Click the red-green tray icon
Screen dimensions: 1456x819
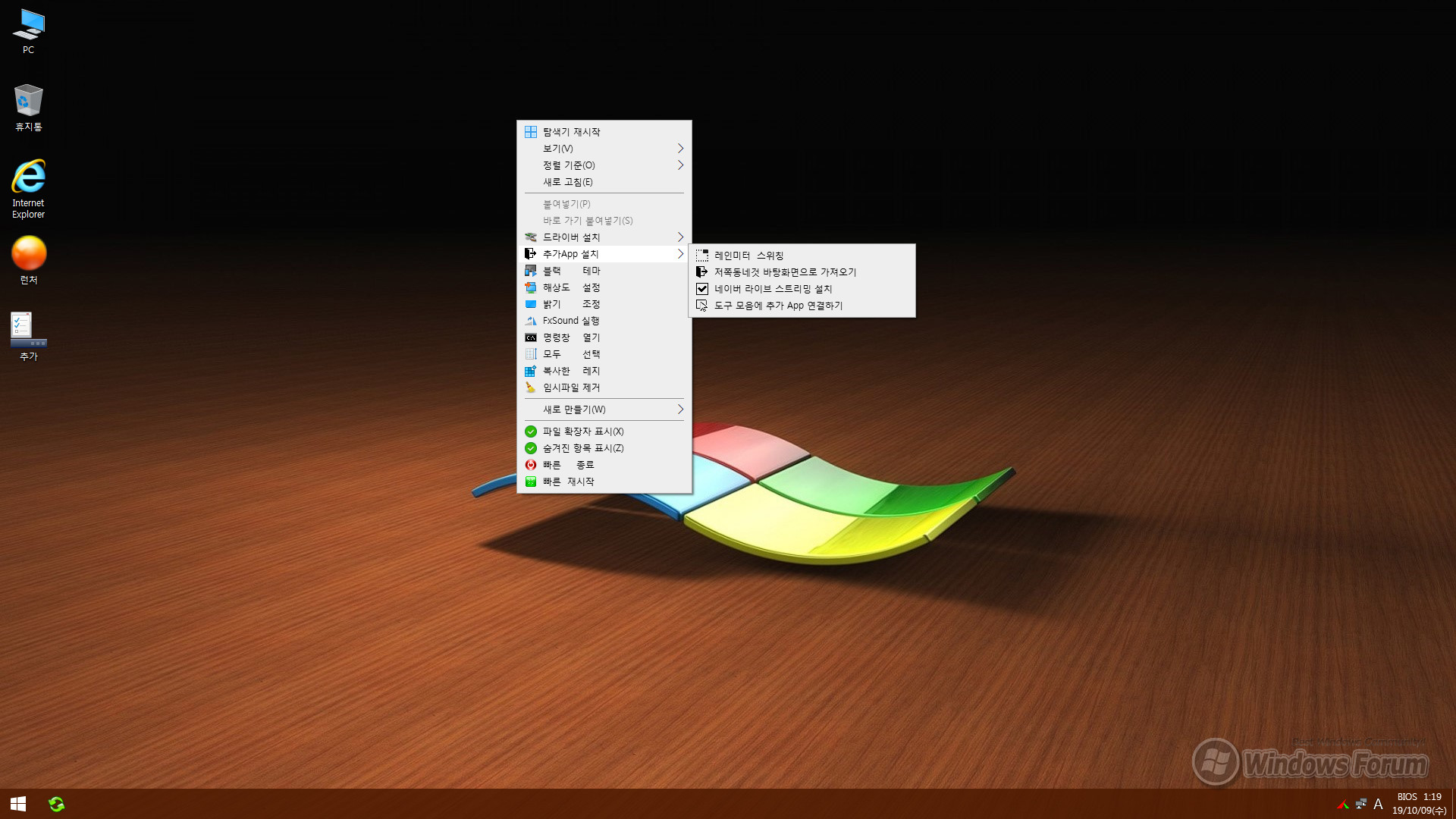(x=1343, y=804)
